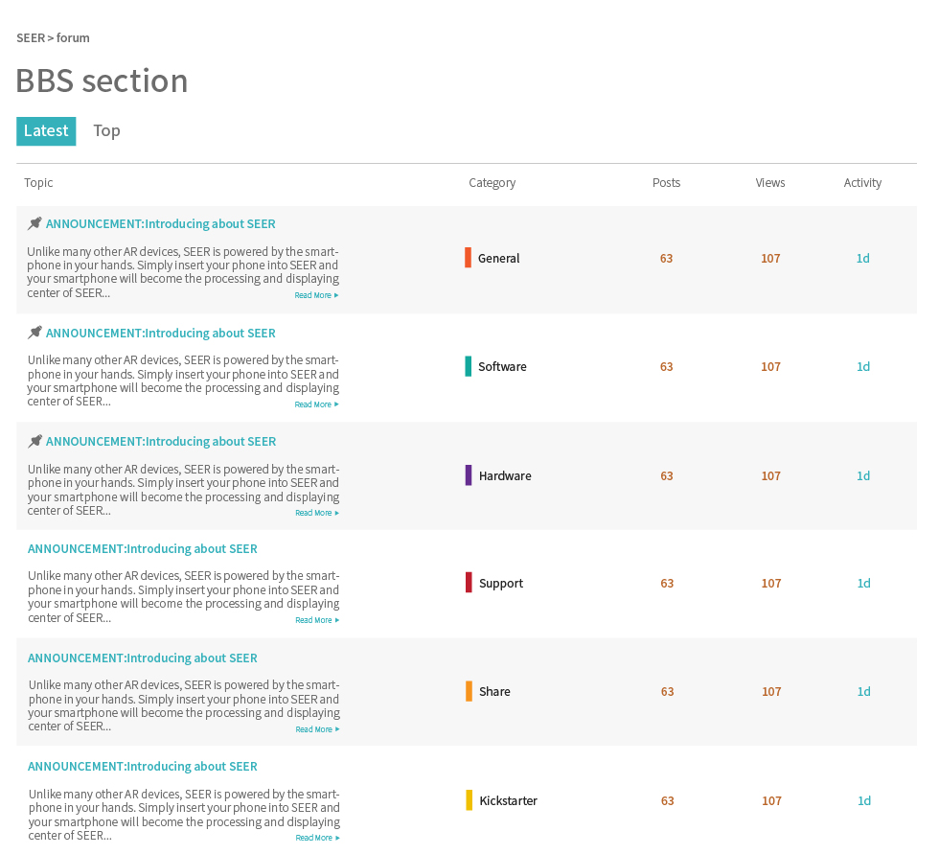Click the 63 posts count in the Software row
The image size is (939, 854).
[667, 366]
